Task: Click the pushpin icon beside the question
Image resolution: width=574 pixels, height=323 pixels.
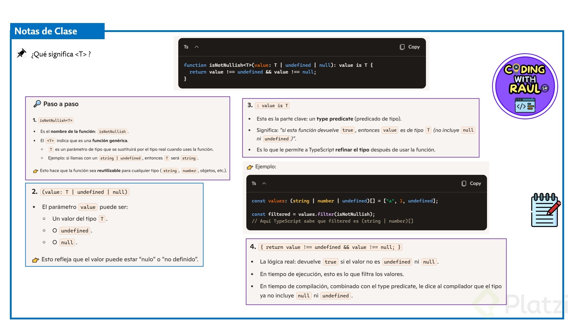Action: (21, 53)
